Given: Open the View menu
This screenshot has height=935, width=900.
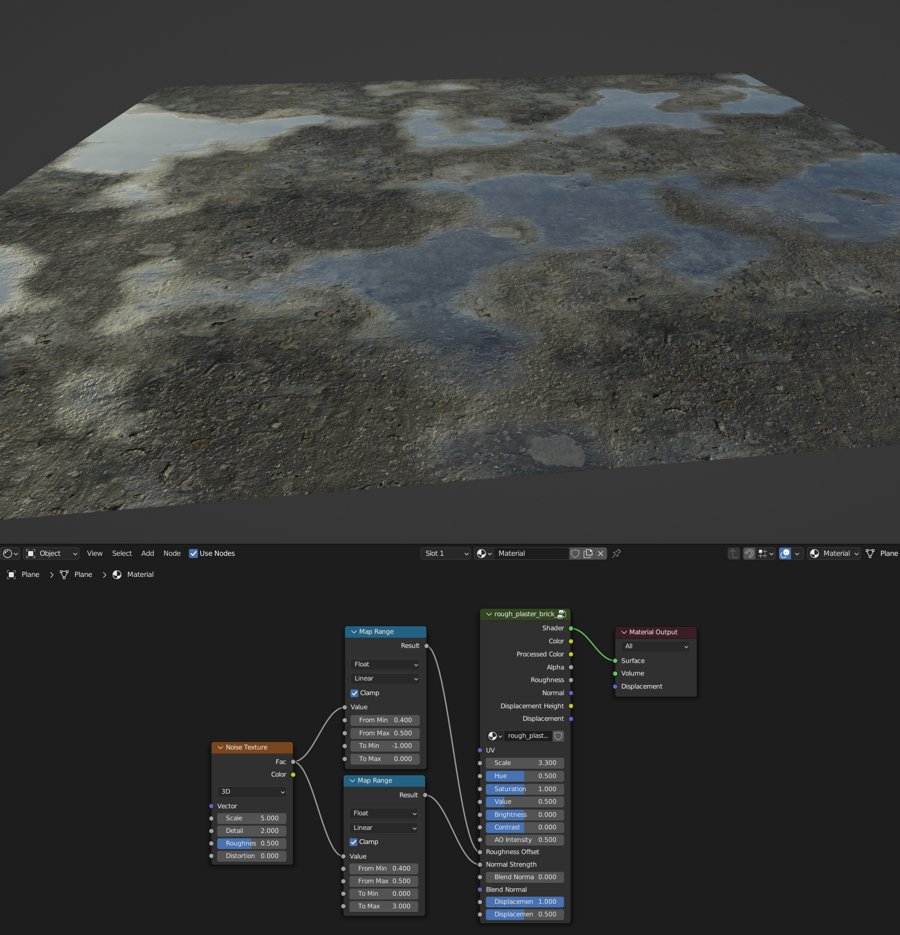Looking at the screenshot, I should click(95, 553).
